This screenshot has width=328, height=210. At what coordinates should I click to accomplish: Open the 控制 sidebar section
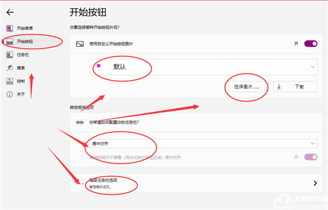click(x=31, y=81)
